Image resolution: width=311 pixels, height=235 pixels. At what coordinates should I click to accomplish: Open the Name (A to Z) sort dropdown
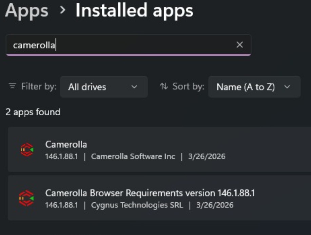254,87
